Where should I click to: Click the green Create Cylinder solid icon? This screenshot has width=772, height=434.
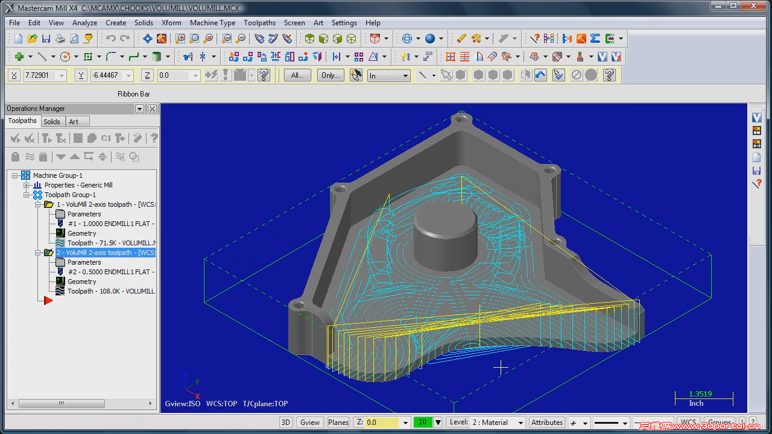(157, 57)
